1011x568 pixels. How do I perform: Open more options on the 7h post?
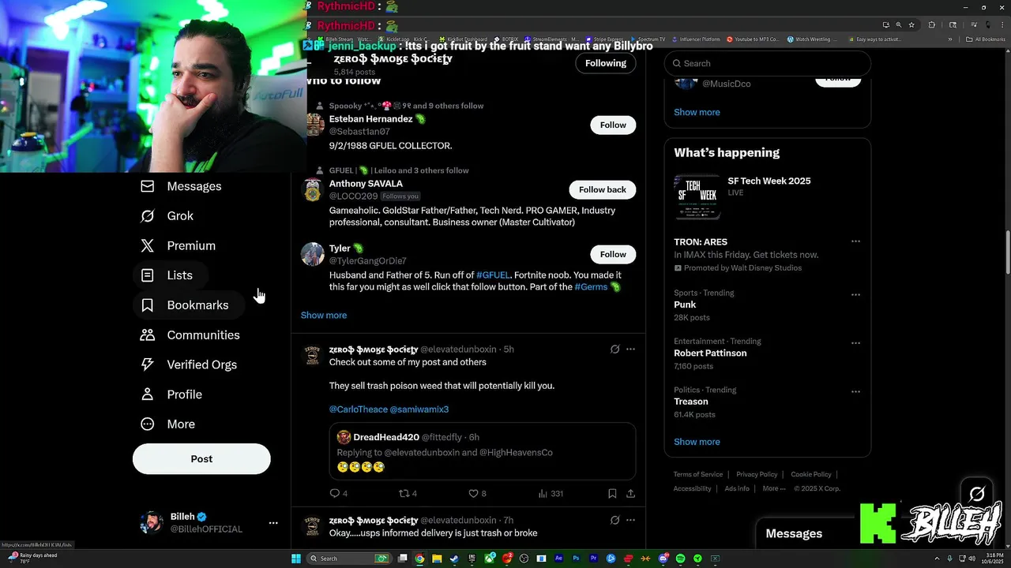tap(630, 521)
